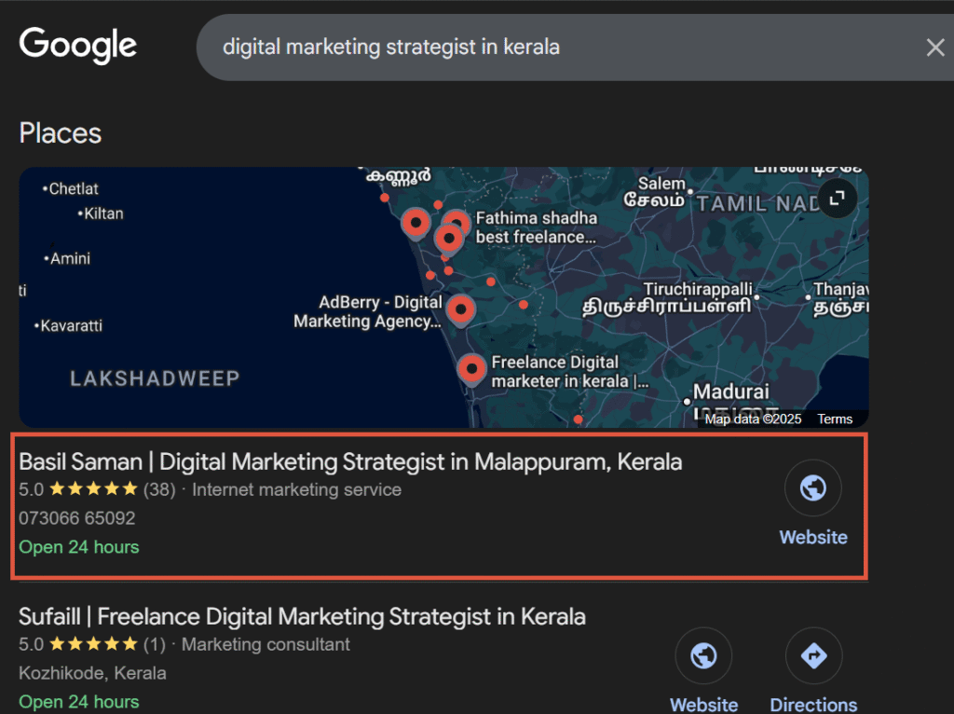Click Sufaill's five-star rating
This screenshot has height=714, width=954.
(92, 644)
